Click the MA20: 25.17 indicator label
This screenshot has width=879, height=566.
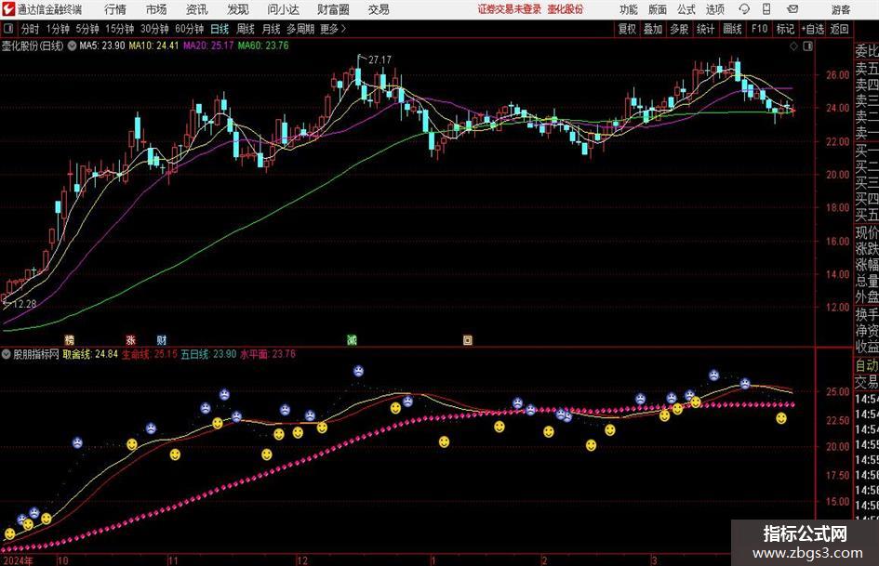click(208, 46)
